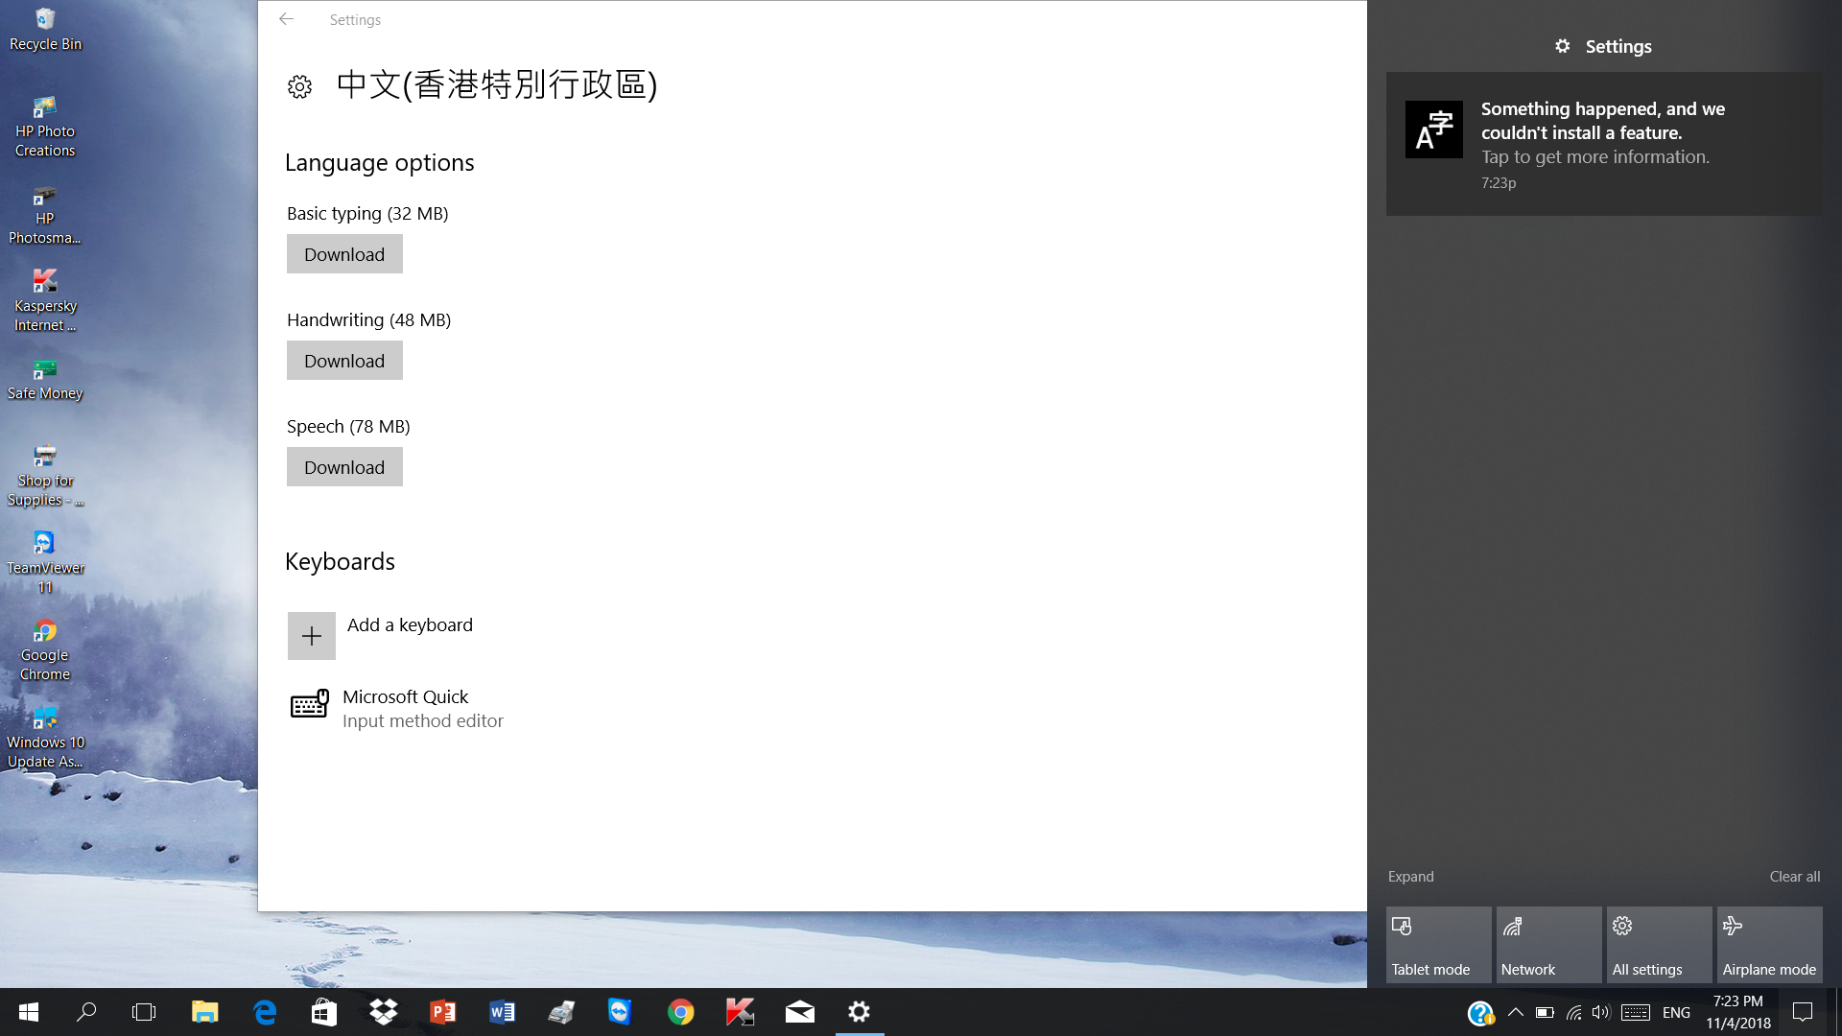This screenshot has height=1036, width=1842.
Task: Click the volume icon in system tray
Action: (1600, 1012)
